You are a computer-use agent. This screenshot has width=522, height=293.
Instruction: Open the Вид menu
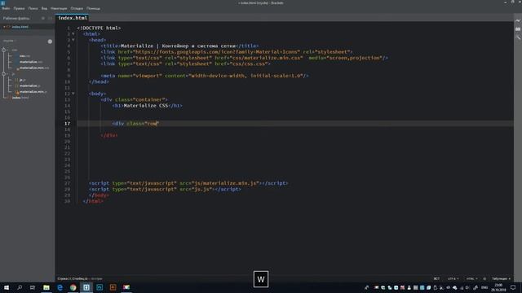[44, 8]
